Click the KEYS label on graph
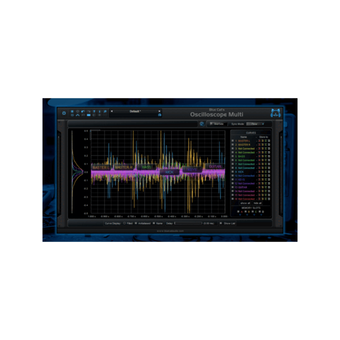Viewport: 340px width, 340px height. [192, 170]
